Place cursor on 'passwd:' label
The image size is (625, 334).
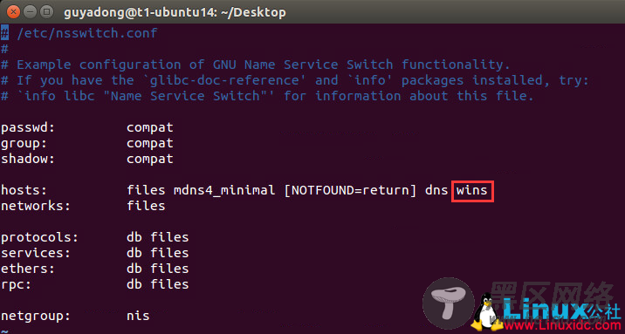point(28,128)
